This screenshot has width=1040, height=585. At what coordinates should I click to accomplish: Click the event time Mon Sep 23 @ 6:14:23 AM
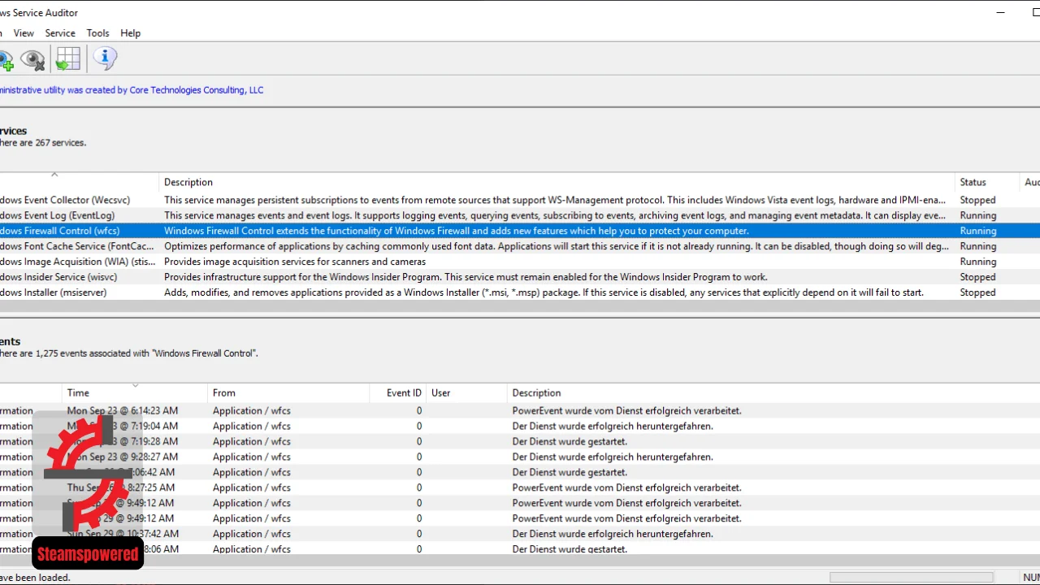pos(123,411)
